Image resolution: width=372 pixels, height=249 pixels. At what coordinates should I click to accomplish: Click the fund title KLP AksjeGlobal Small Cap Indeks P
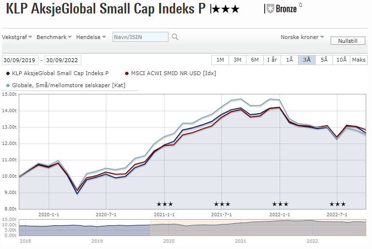point(106,9)
